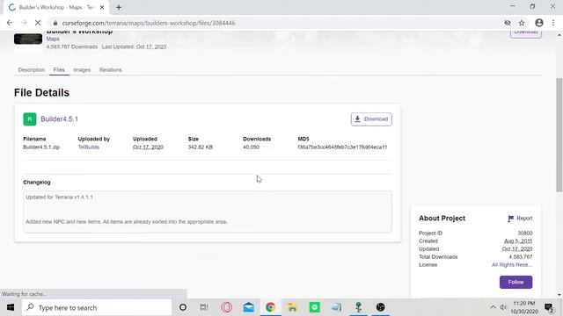Click the Total Downloads value 4,583,767
Screen dimensions: 563x316
[x=521, y=257]
